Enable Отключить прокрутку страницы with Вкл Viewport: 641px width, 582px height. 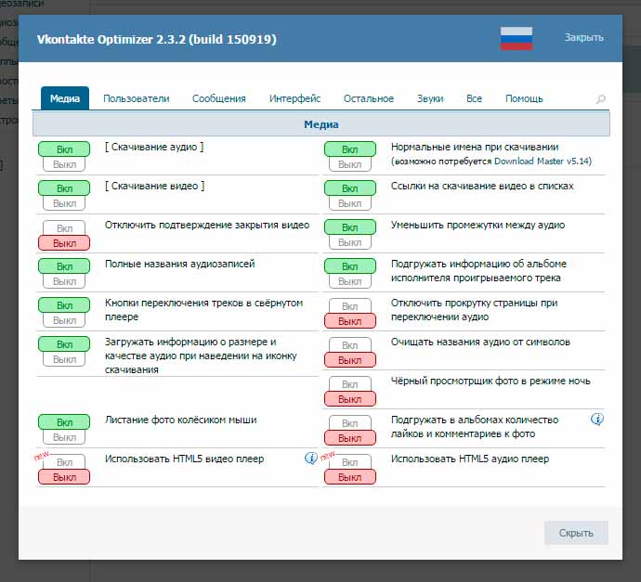350,306
